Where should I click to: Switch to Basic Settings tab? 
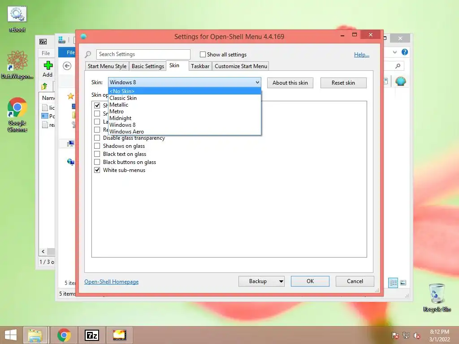148,66
